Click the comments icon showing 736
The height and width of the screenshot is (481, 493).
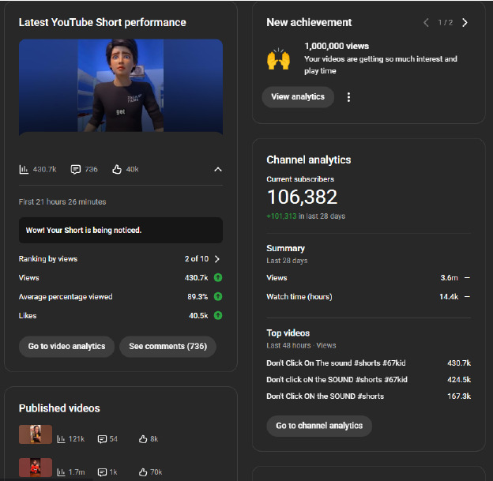(x=76, y=169)
